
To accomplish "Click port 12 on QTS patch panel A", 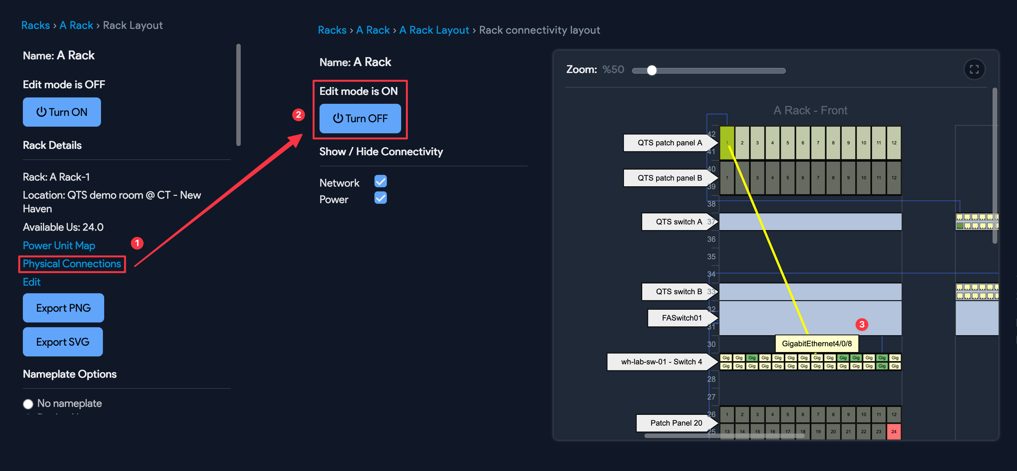I will click(893, 143).
